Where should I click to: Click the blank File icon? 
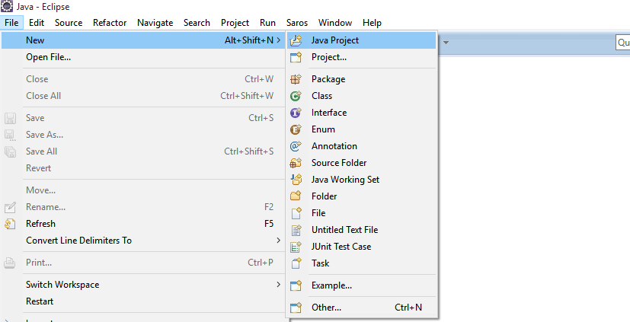[296, 213]
